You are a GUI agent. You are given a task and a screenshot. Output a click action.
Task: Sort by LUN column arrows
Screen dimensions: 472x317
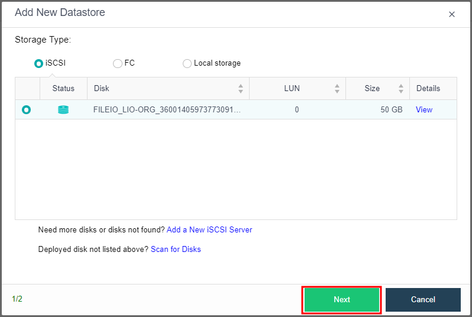pyautogui.click(x=337, y=89)
